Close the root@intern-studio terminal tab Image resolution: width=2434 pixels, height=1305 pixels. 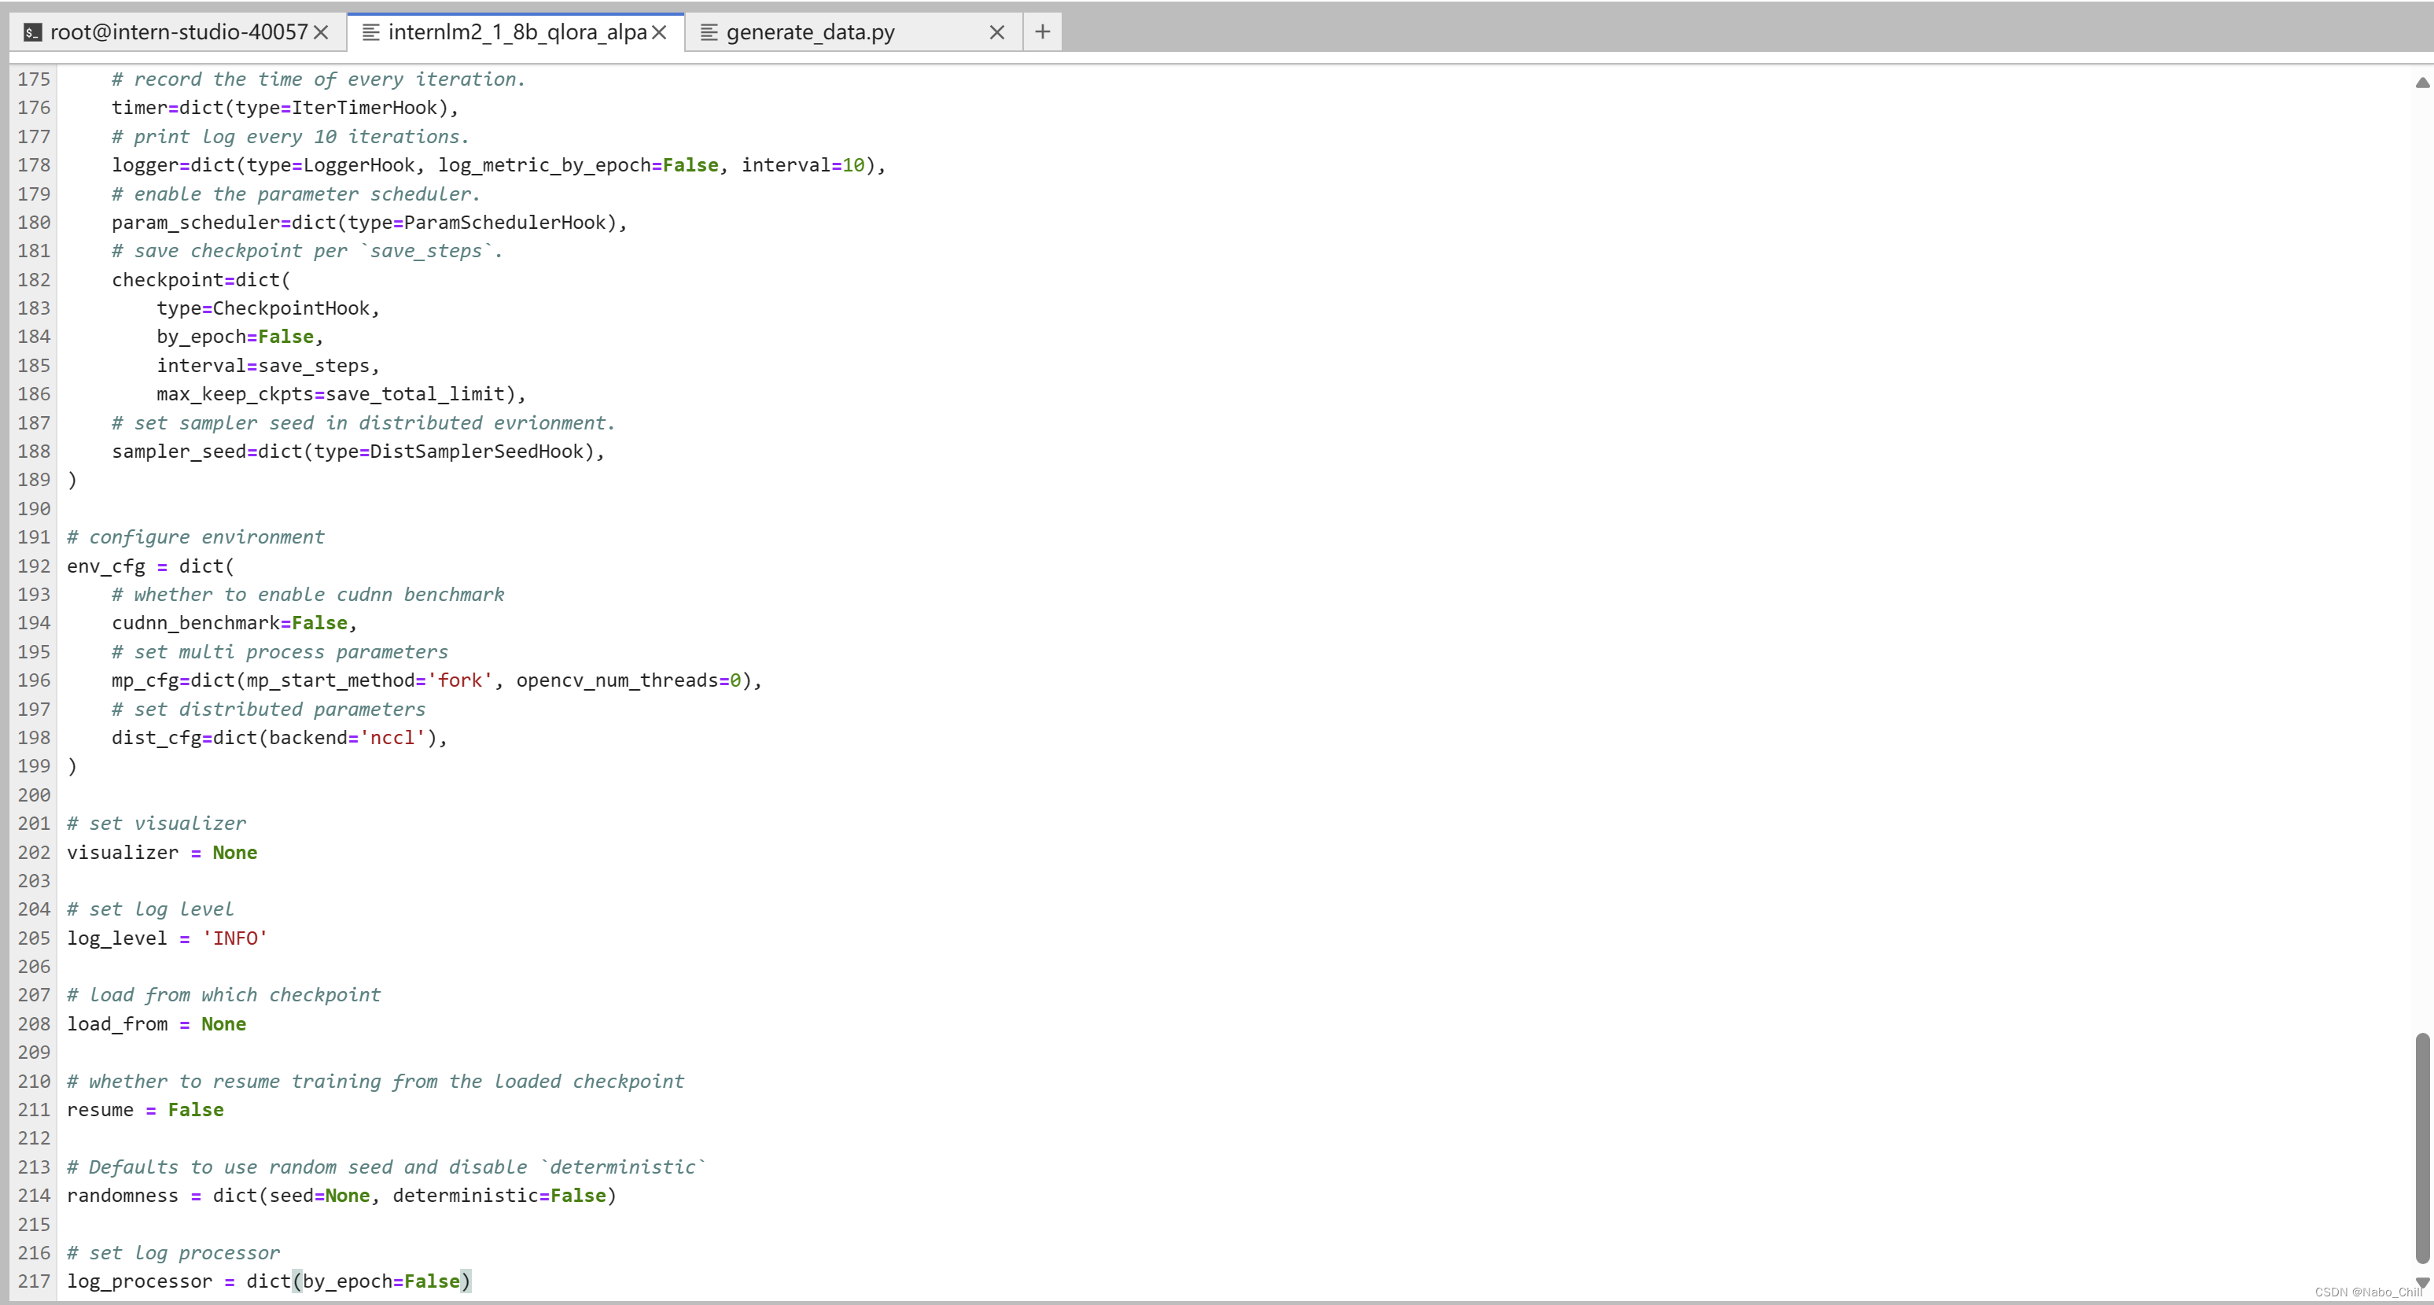[x=322, y=32]
